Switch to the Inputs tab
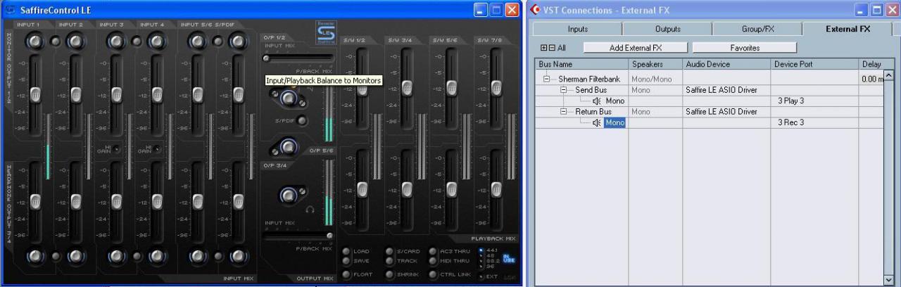 [x=577, y=29]
